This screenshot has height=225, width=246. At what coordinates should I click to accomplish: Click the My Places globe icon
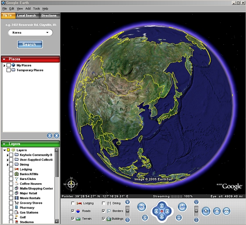(x=14, y=65)
